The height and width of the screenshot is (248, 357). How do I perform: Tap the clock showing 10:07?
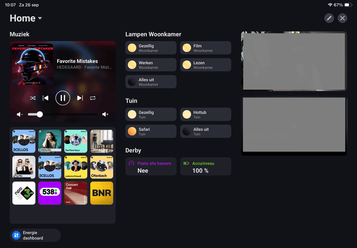(10, 5)
